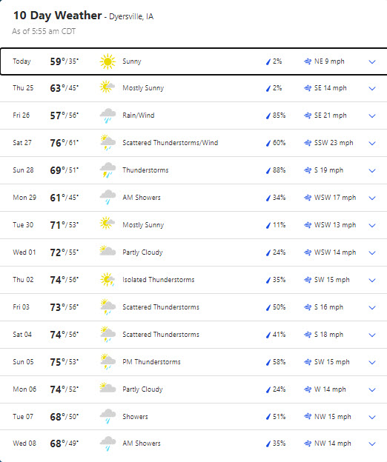Click the Isolated Thunderstorms description
Viewport: 387px width, 462px height.
[x=159, y=280]
